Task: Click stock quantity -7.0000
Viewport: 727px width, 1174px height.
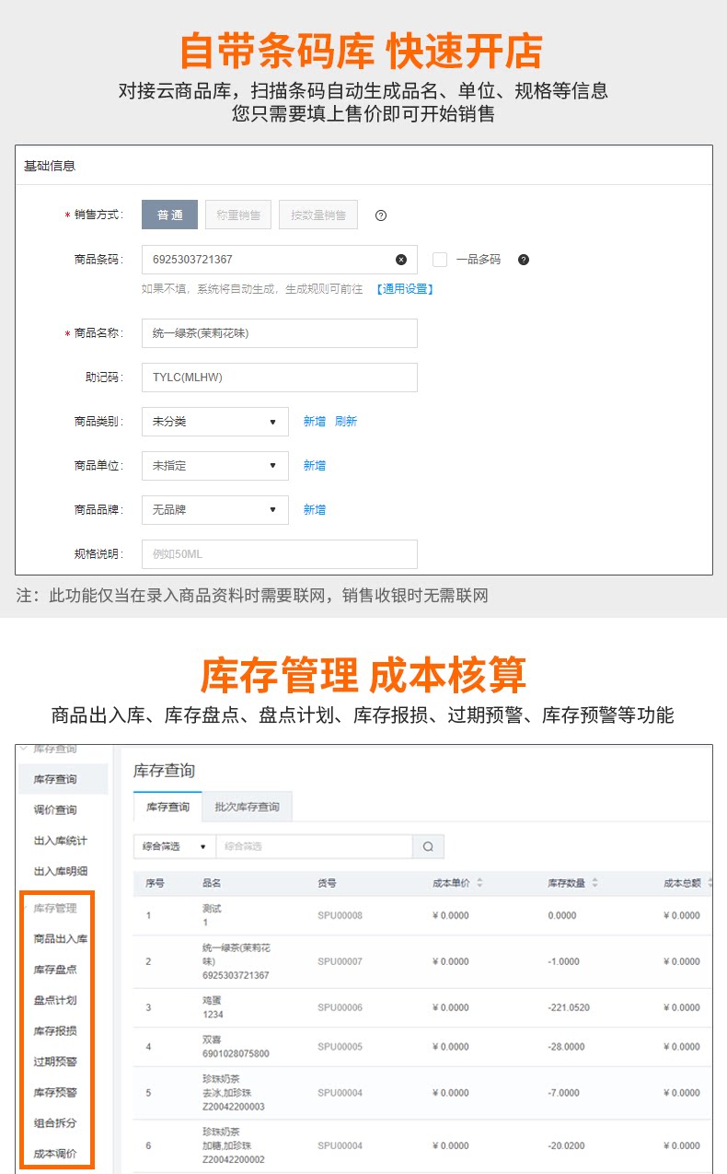Action: pyautogui.click(x=564, y=1093)
